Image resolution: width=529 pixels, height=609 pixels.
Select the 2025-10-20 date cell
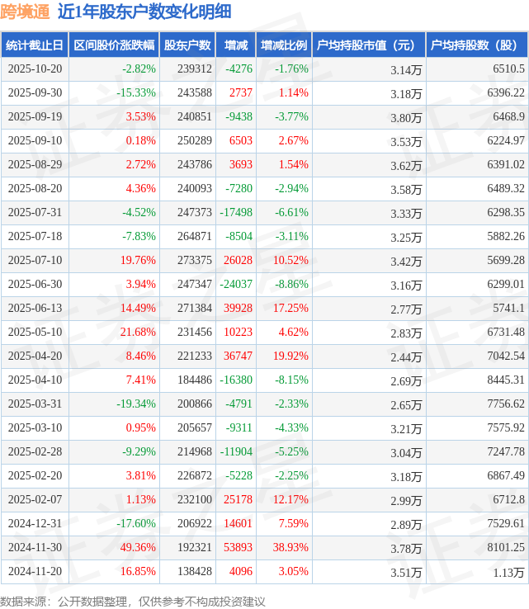tap(34, 69)
